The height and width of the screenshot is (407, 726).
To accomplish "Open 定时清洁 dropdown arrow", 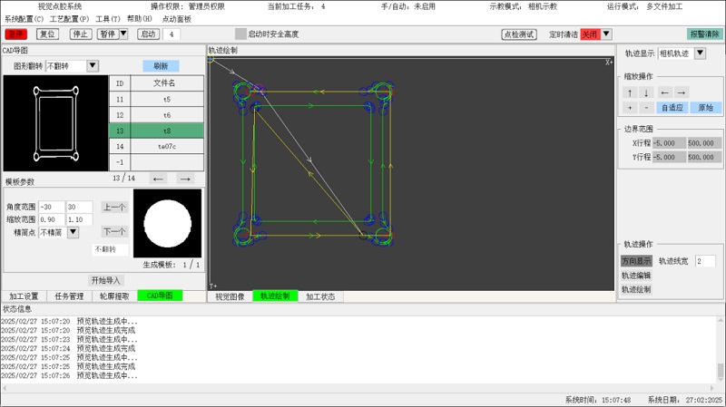I will click(606, 34).
